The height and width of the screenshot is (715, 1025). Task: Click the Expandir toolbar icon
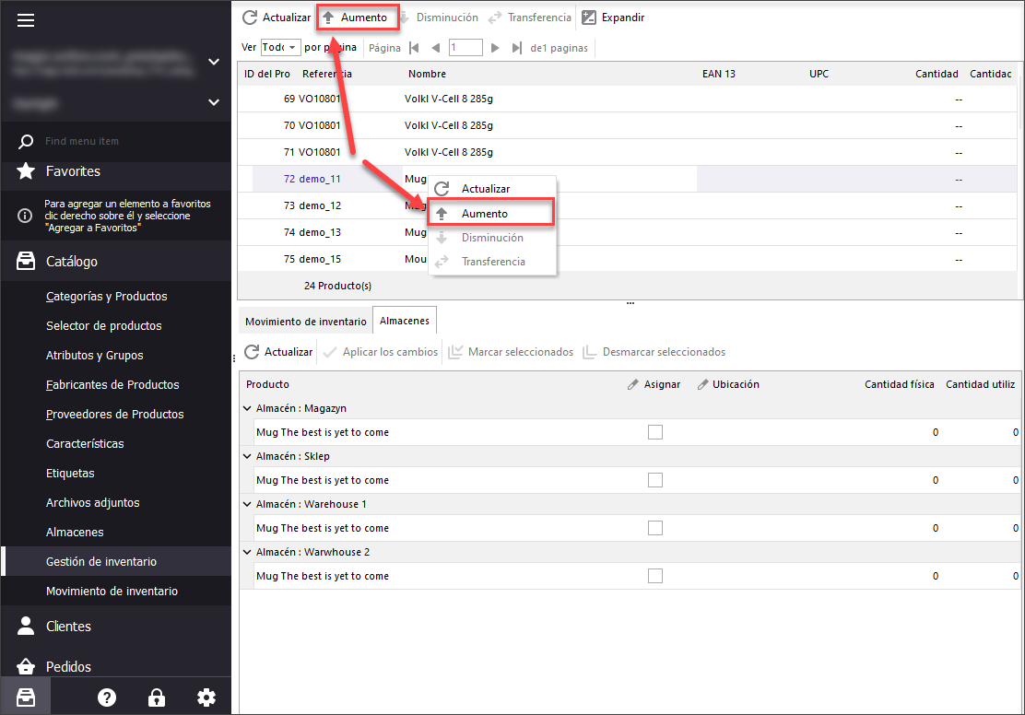click(589, 18)
